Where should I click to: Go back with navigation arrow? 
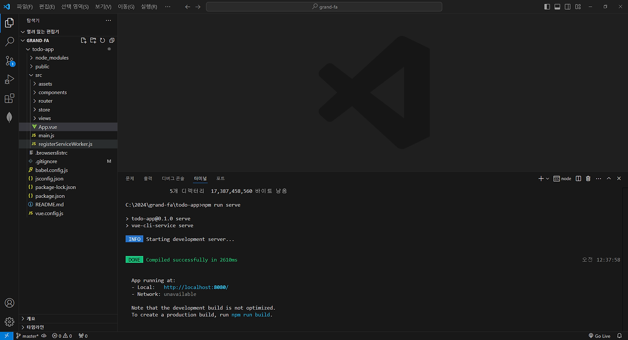pyautogui.click(x=187, y=7)
